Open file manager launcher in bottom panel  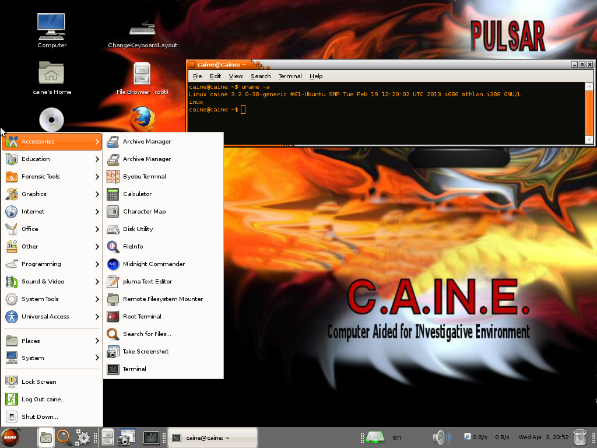point(45,437)
